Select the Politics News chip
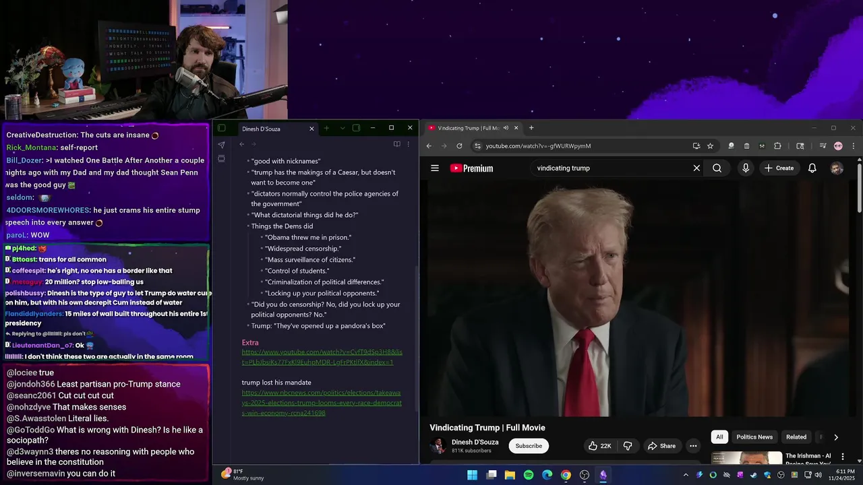This screenshot has width=863, height=485. (754, 437)
